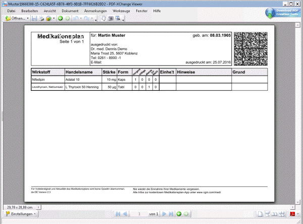Open the Ansicht menu
The image size is (303, 224).
click(x=49, y=11)
